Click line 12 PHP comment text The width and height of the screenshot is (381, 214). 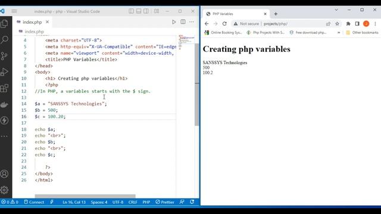[x=93, y=91]
